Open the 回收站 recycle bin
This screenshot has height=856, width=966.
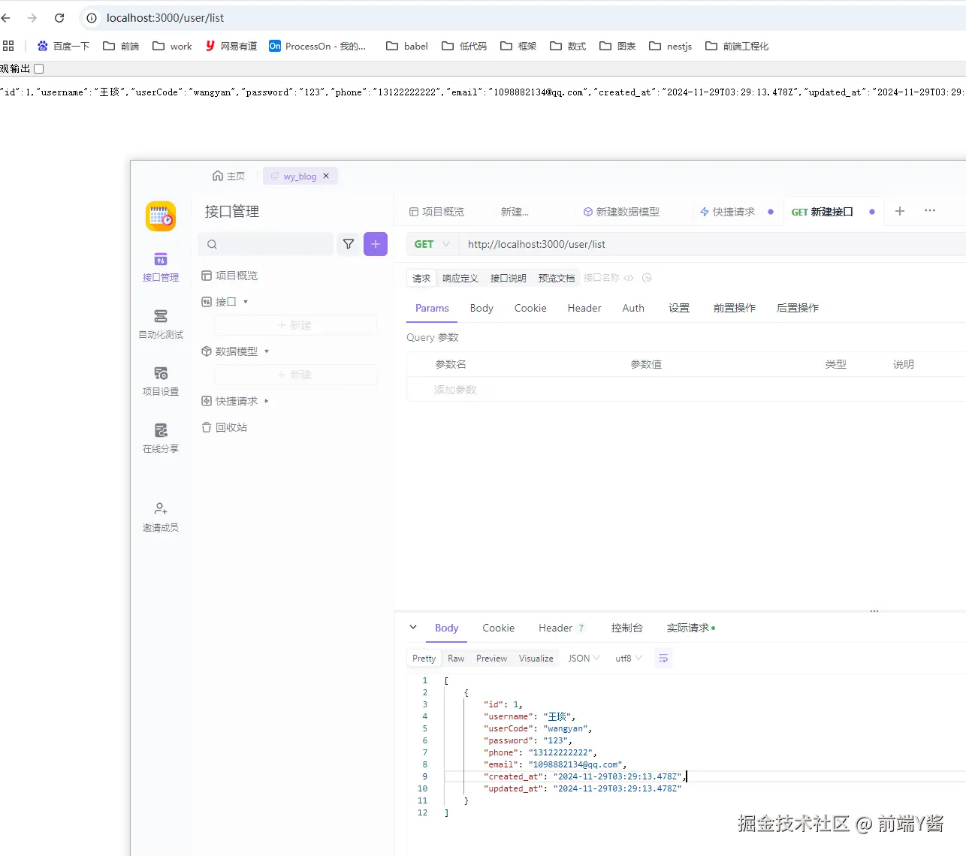click(x=224, y=427)
